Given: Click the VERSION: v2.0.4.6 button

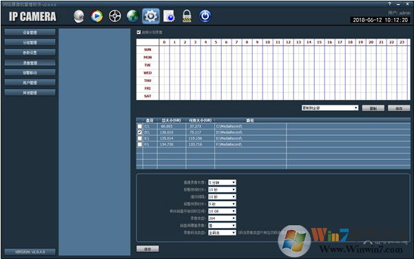Looking at the screenshot, I should [x=30, y=252].
